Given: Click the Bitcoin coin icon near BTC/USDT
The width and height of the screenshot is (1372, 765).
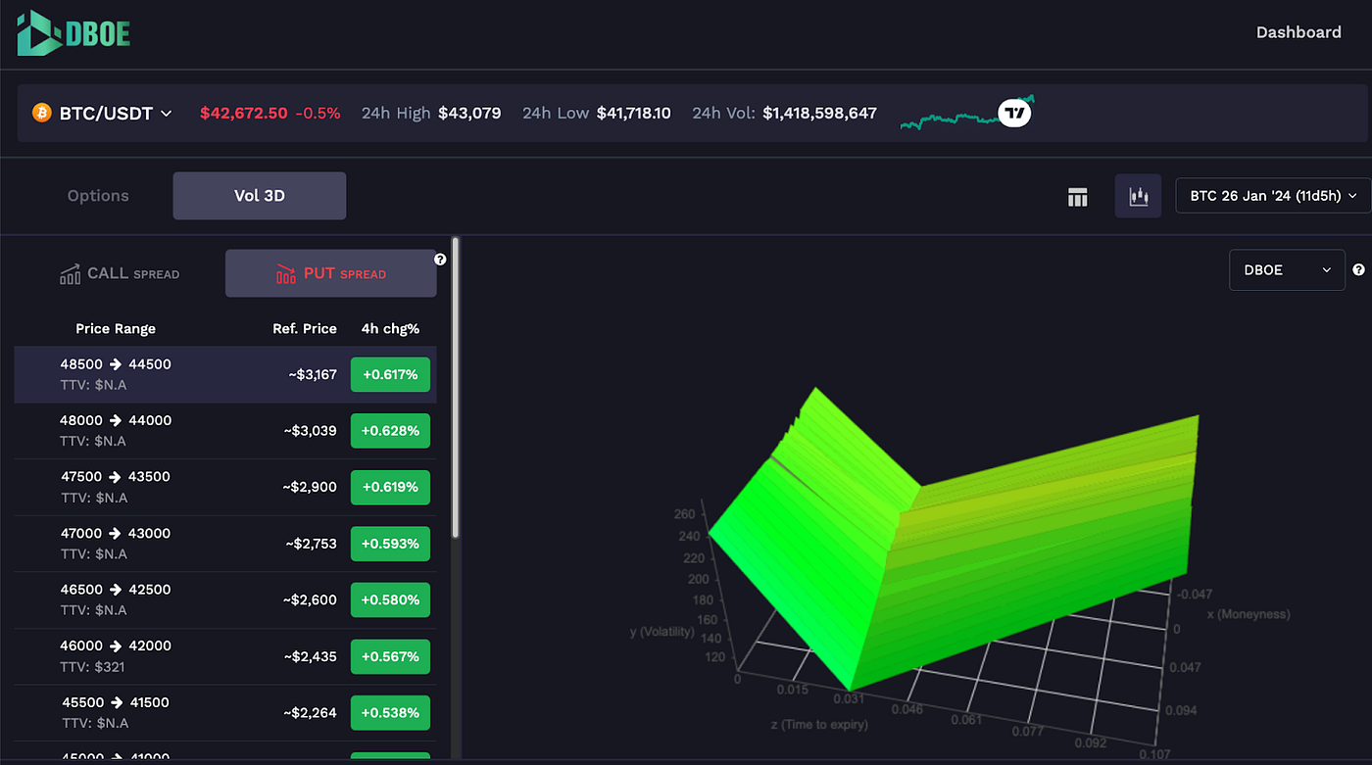Looking at the screenshot, I should [40, 113].
